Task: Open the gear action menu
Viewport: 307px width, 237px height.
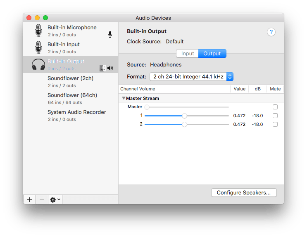Action: tap(55, 199)
